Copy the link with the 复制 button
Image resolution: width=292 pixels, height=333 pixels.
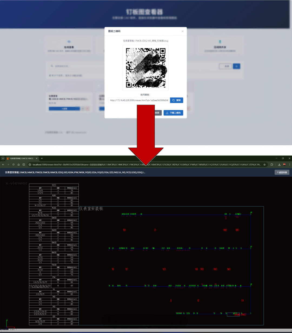pyautogui.click(x=177, y=100)
